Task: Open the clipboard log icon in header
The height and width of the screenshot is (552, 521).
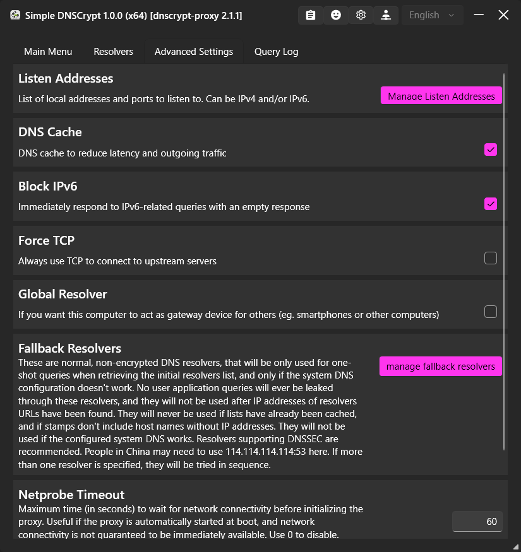Action: (311, 15)
